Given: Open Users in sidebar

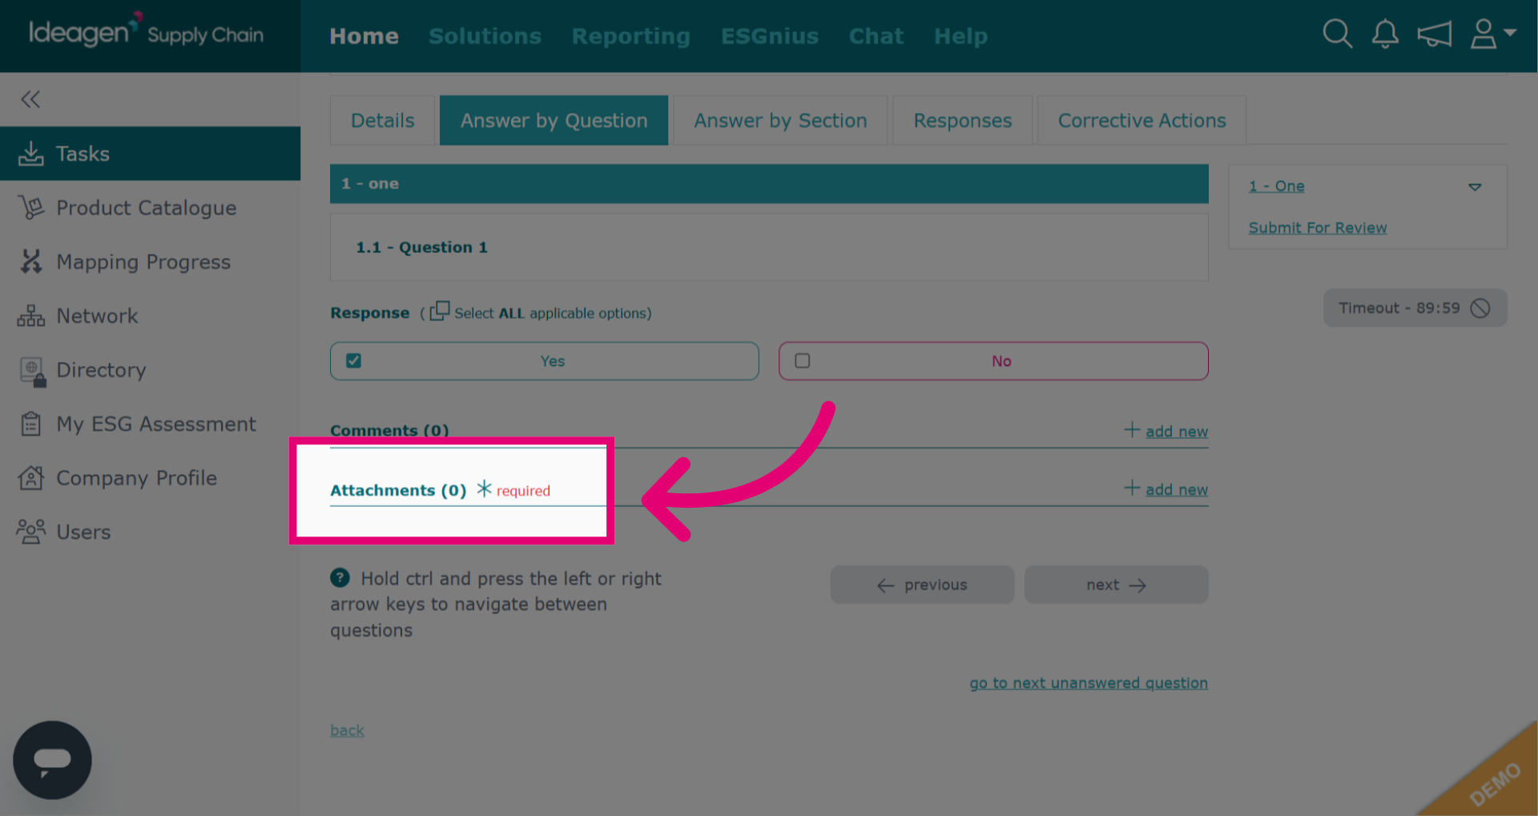Looking at the screenshot, I should click(150, 532).
